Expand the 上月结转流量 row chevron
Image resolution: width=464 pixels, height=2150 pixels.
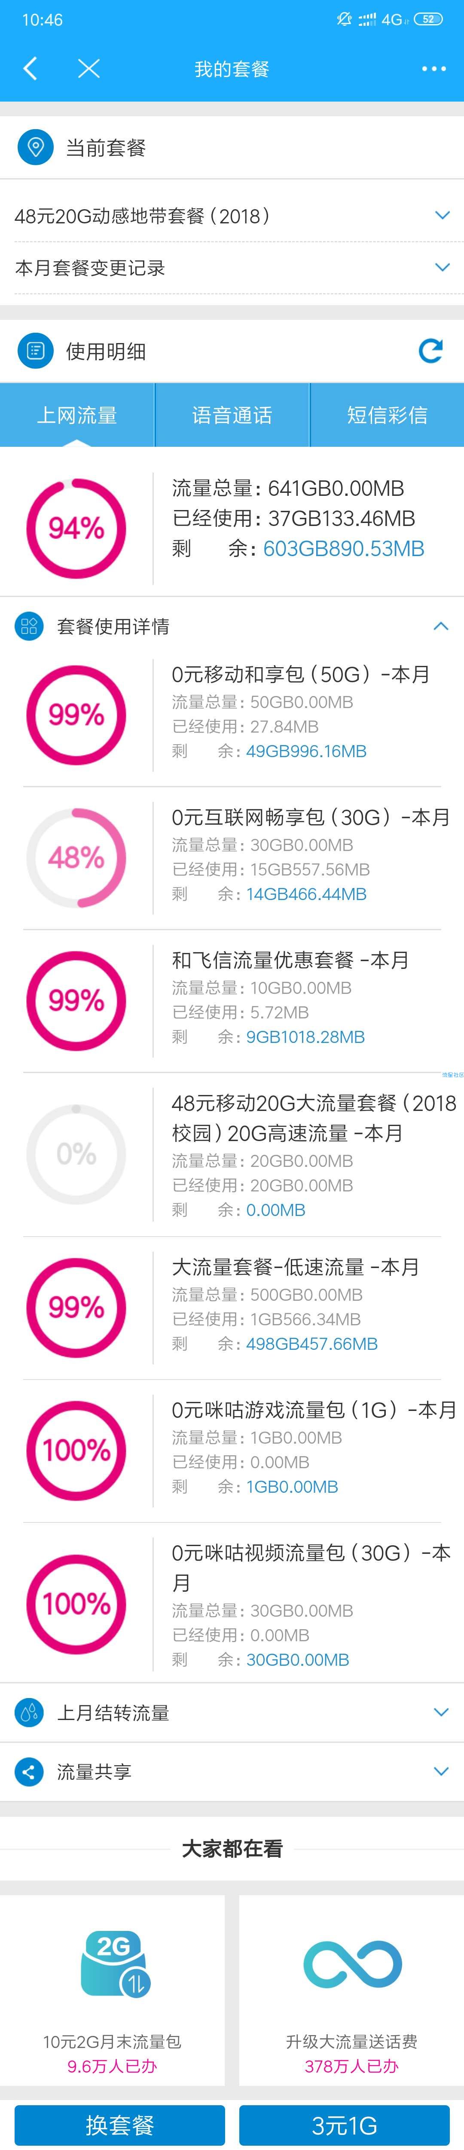442,1713
